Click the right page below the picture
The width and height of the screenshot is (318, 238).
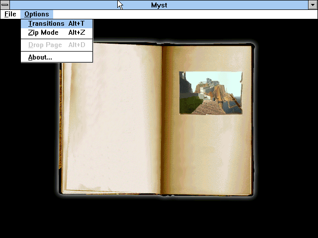coord(209,154)
